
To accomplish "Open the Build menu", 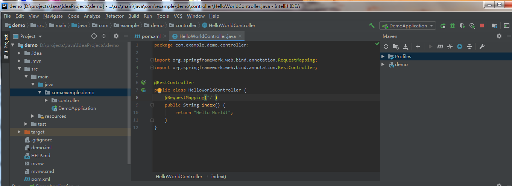I will coord(134,16).
